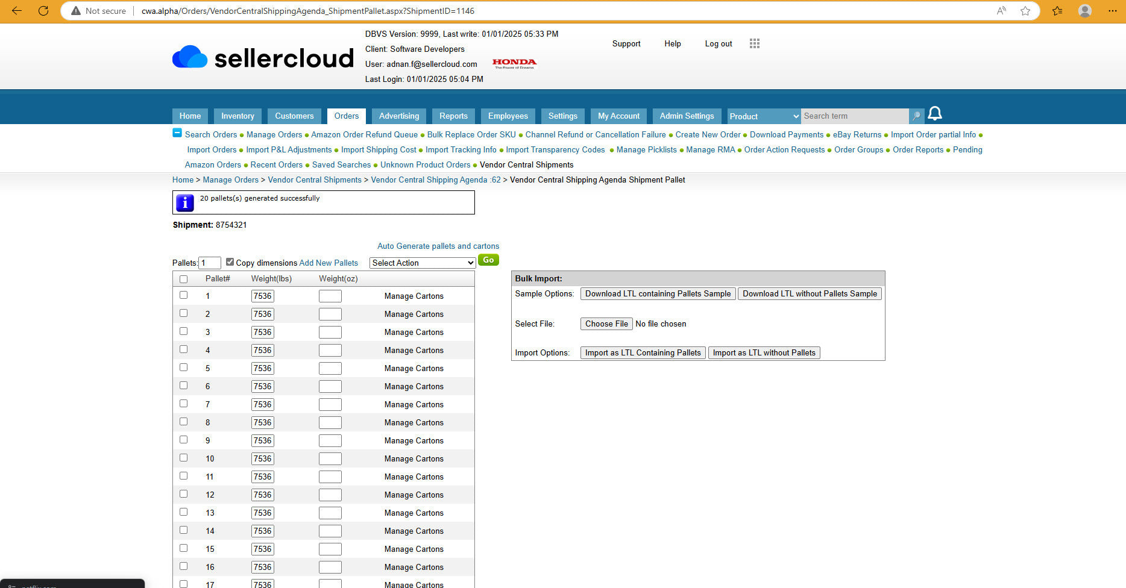Select the checkbox for pallet 1
This screenshot has height=588, width=1126.
coord(184,295)
